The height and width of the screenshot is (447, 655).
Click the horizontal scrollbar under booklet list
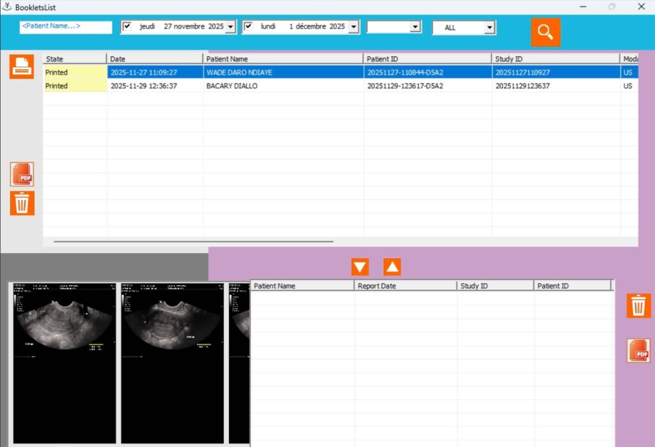point(193,242)
